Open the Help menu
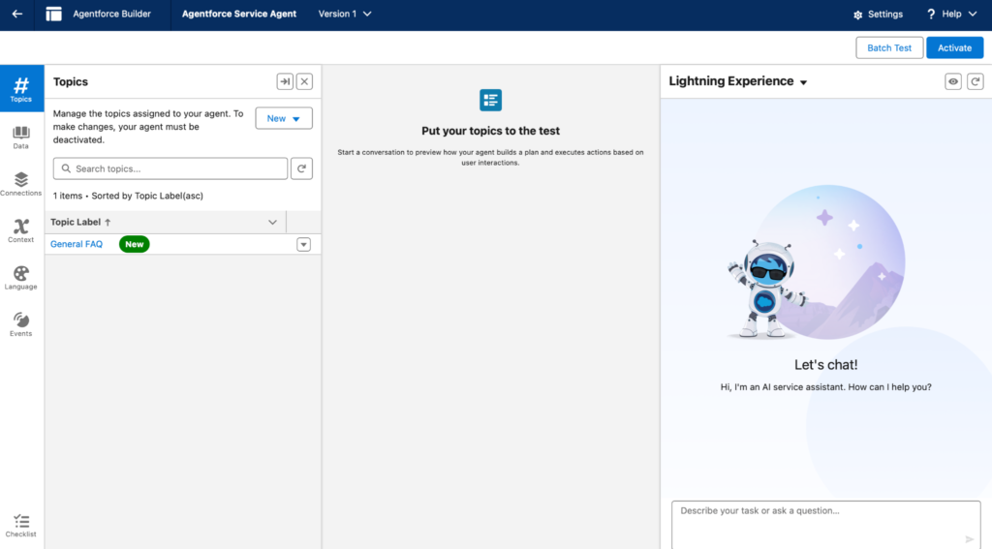Screen dimensions: 992x549 951,15
